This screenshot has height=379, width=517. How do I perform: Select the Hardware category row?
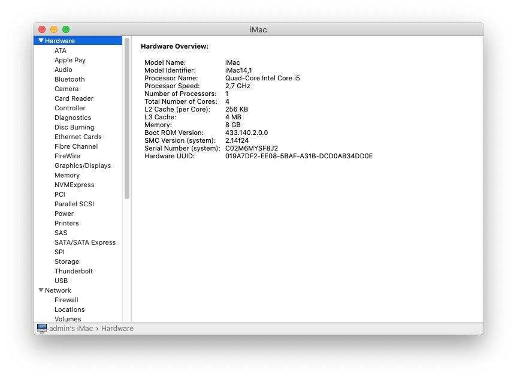pyautogui.click(x=78, y=41)
